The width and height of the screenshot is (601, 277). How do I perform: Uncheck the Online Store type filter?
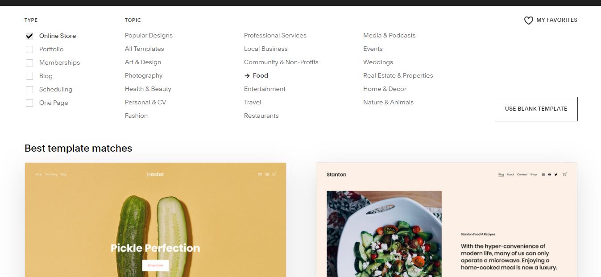point(29,36)
